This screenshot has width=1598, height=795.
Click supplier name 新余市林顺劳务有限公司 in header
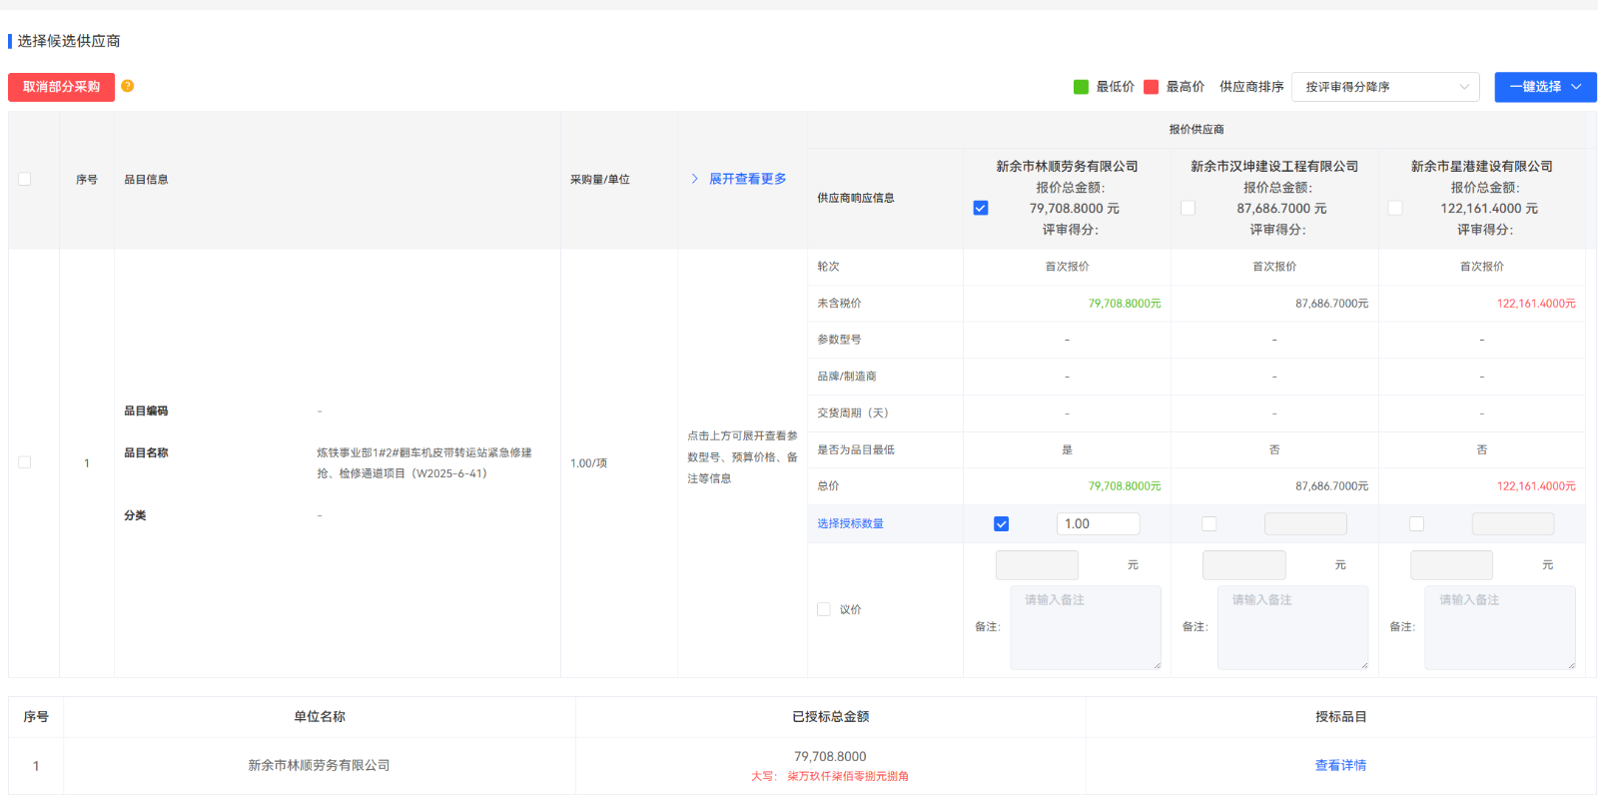coord(1067,166)
